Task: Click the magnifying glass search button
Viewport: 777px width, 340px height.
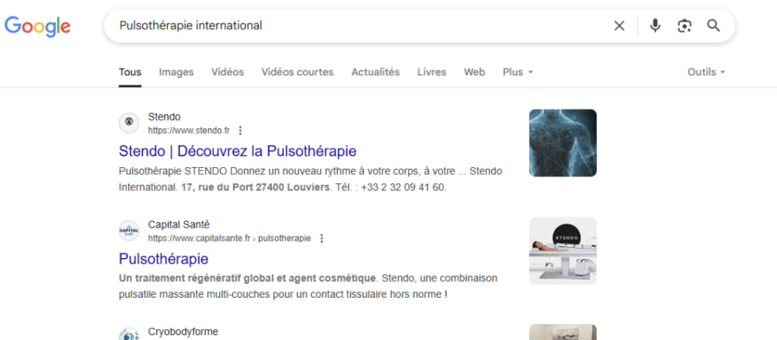Action: (x=713, y=26)
